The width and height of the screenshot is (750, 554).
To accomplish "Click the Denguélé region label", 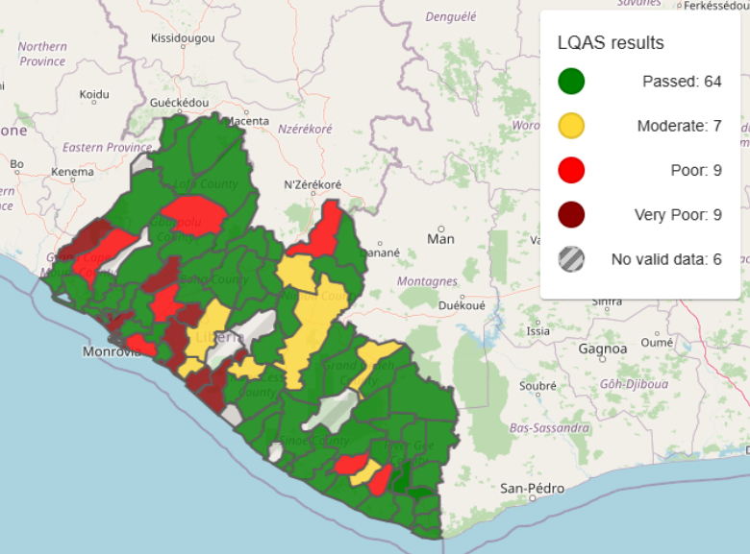I will (450, 16).
